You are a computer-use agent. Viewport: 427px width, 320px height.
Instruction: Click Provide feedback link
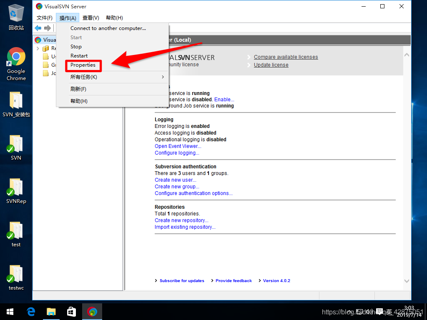[234, 280]
